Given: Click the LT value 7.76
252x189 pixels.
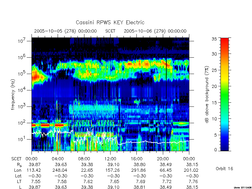Looking at the screenshot, I should [x=193, y=181].
